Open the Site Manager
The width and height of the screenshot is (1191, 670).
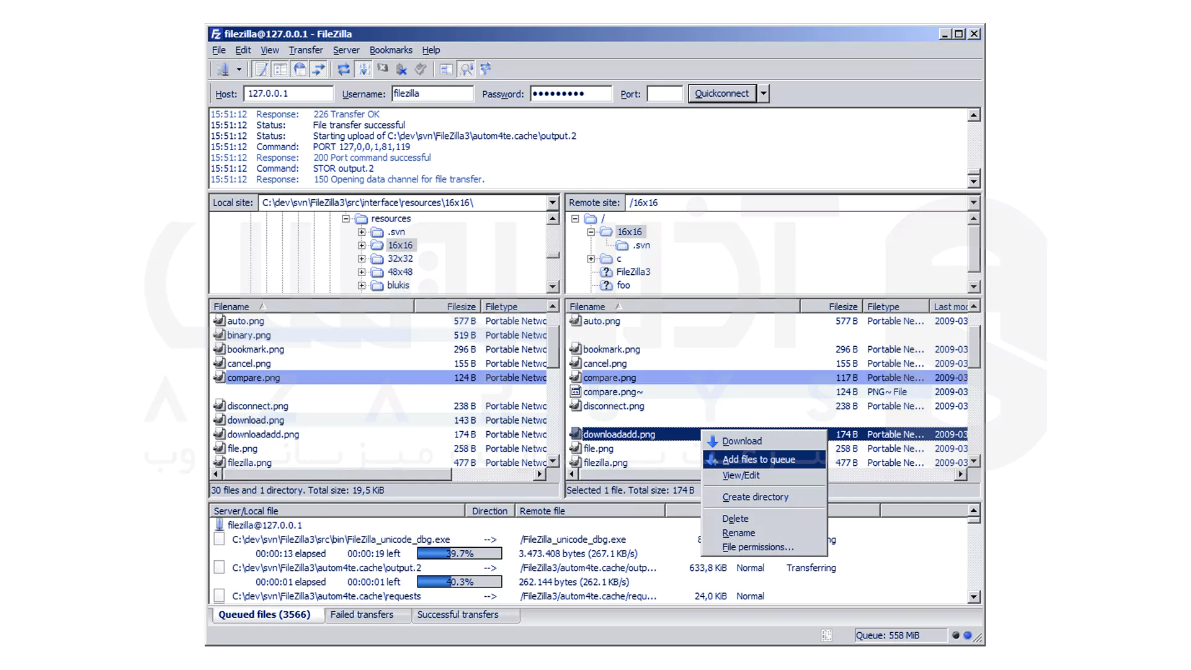click(223, 69)
